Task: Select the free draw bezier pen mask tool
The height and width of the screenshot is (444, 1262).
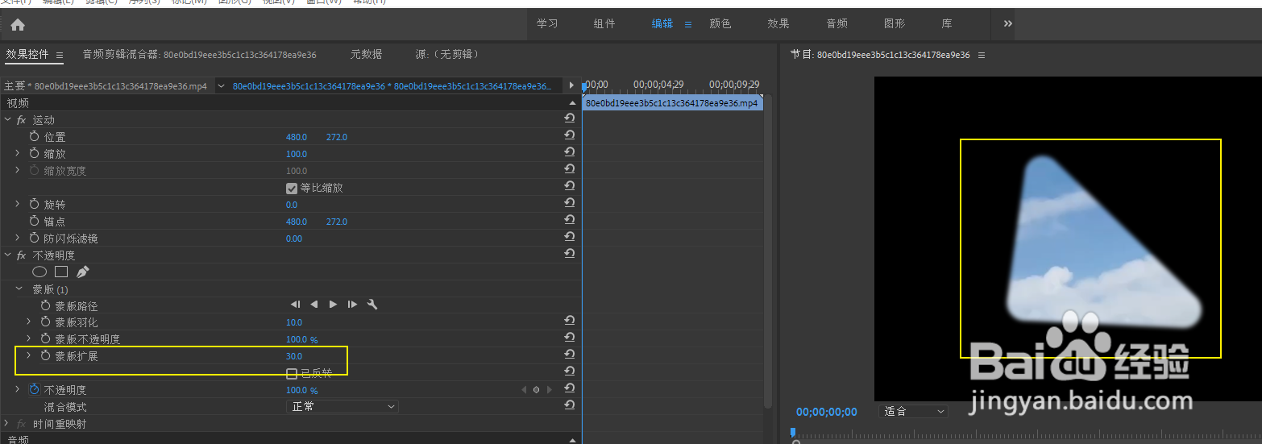Action: point(83,272)
